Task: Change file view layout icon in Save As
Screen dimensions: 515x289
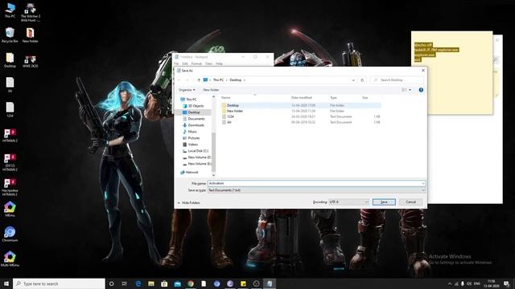Action: pyautogui.click(x=404, y=90)
